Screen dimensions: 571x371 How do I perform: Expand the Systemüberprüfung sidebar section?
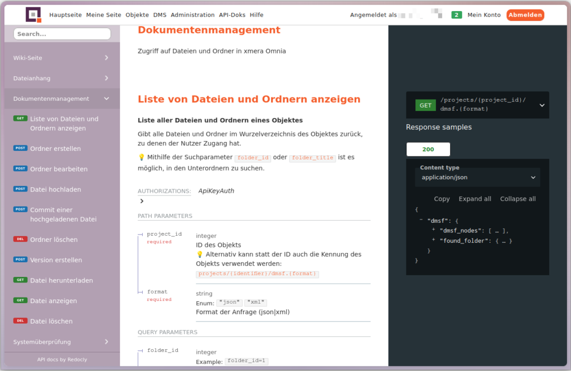coord(106,342)
